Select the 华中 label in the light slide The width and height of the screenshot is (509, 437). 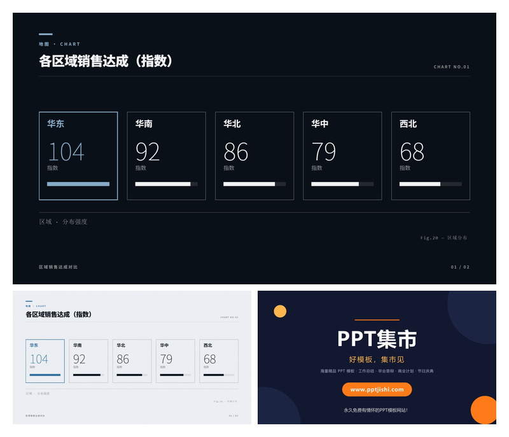click(x=164, y=345)
